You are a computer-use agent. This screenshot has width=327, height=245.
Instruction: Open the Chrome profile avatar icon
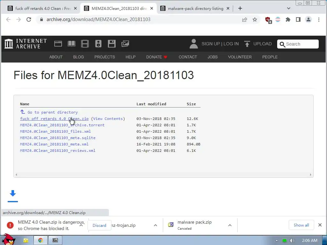pos(308,19)
